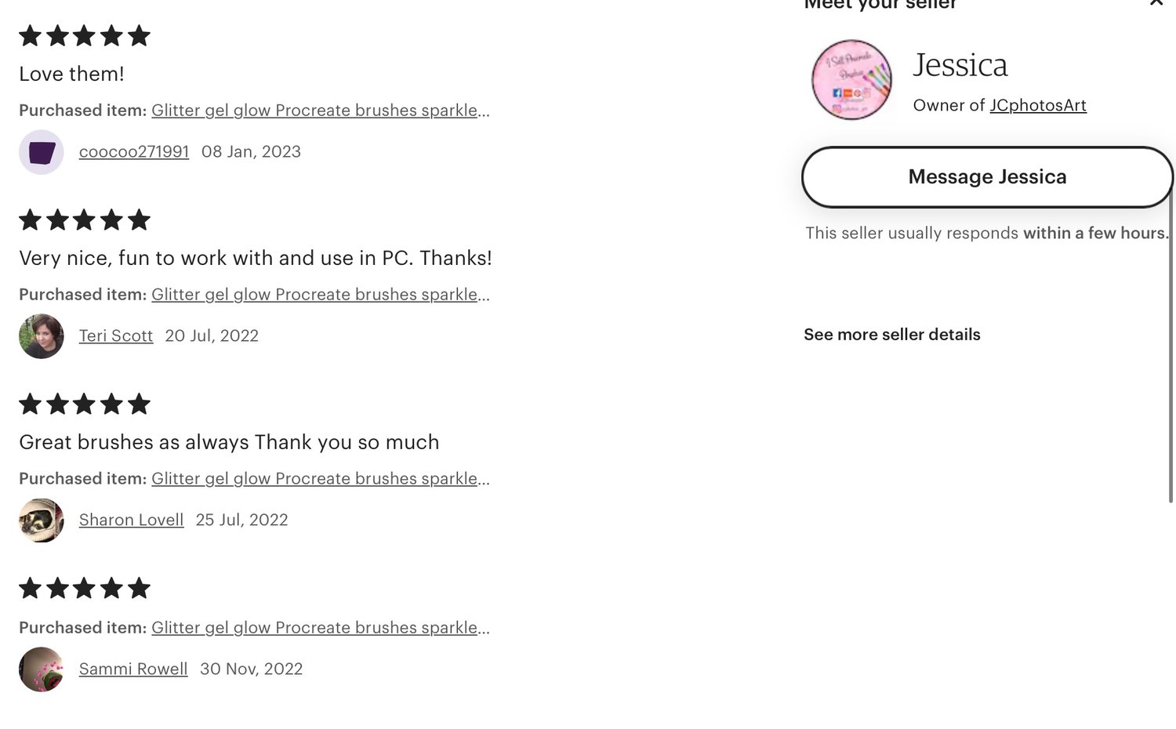The height and width of the screenshot is (729, 1176).
Task: Open purchased item link under 'Love them!' review
Action: [x=321, y=111]
